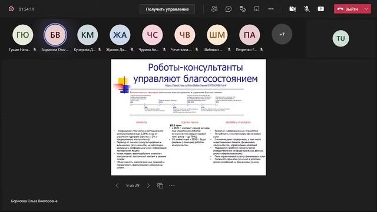Select the ШМ Шибякин avatar

pos(217,35)
